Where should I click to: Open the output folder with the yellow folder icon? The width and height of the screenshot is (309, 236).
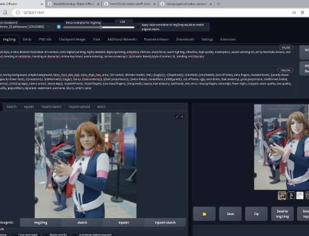[x=204, y=214]
